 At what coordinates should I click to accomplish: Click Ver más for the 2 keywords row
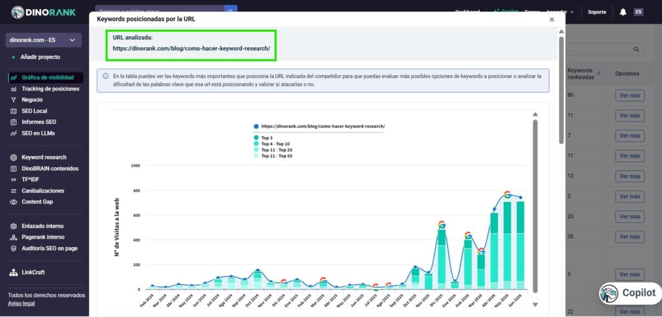(x=630, y=196)
